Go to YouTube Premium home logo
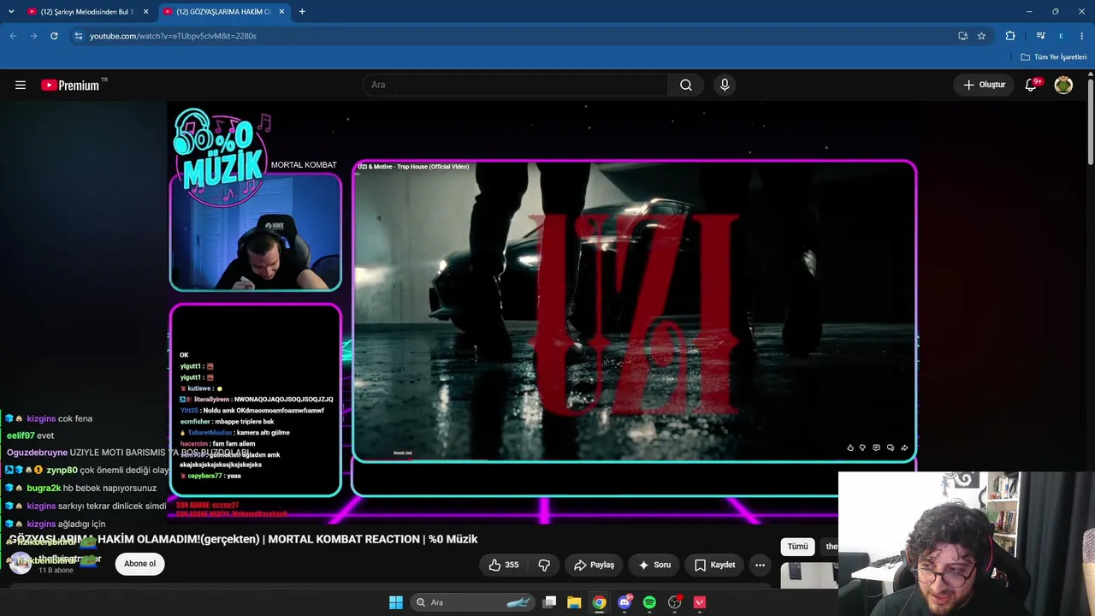This screenshot has height=616, width=1095. pyautogui.click(x=70, y=85)
